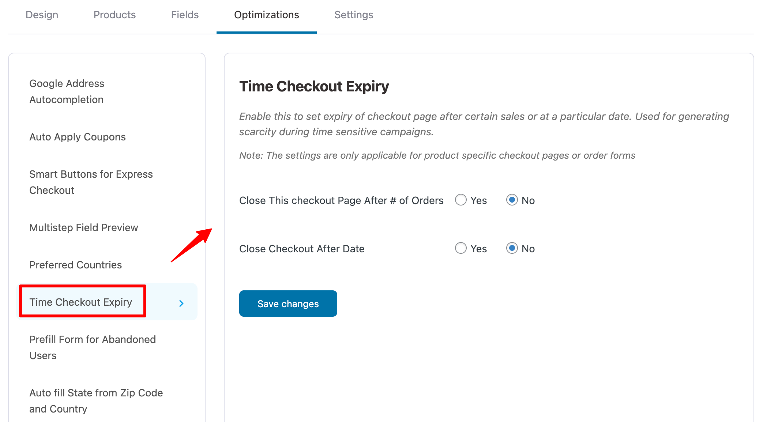This screenshot has height=422, width=763.
Task: Click the Save changes button
Action: point(288,303)
